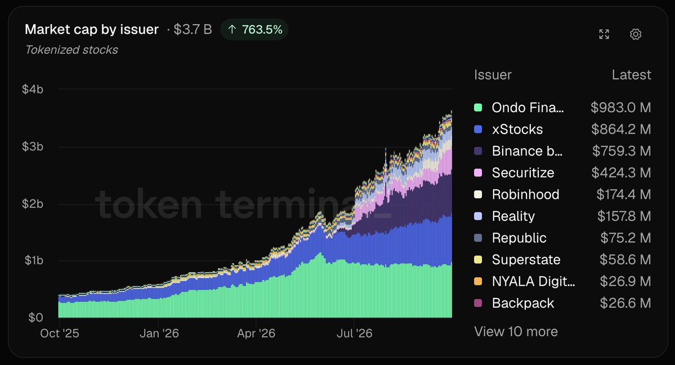This screenshot has width=675, height=365.
Task: Click the Securitize pink swatch
Action: 478,172
